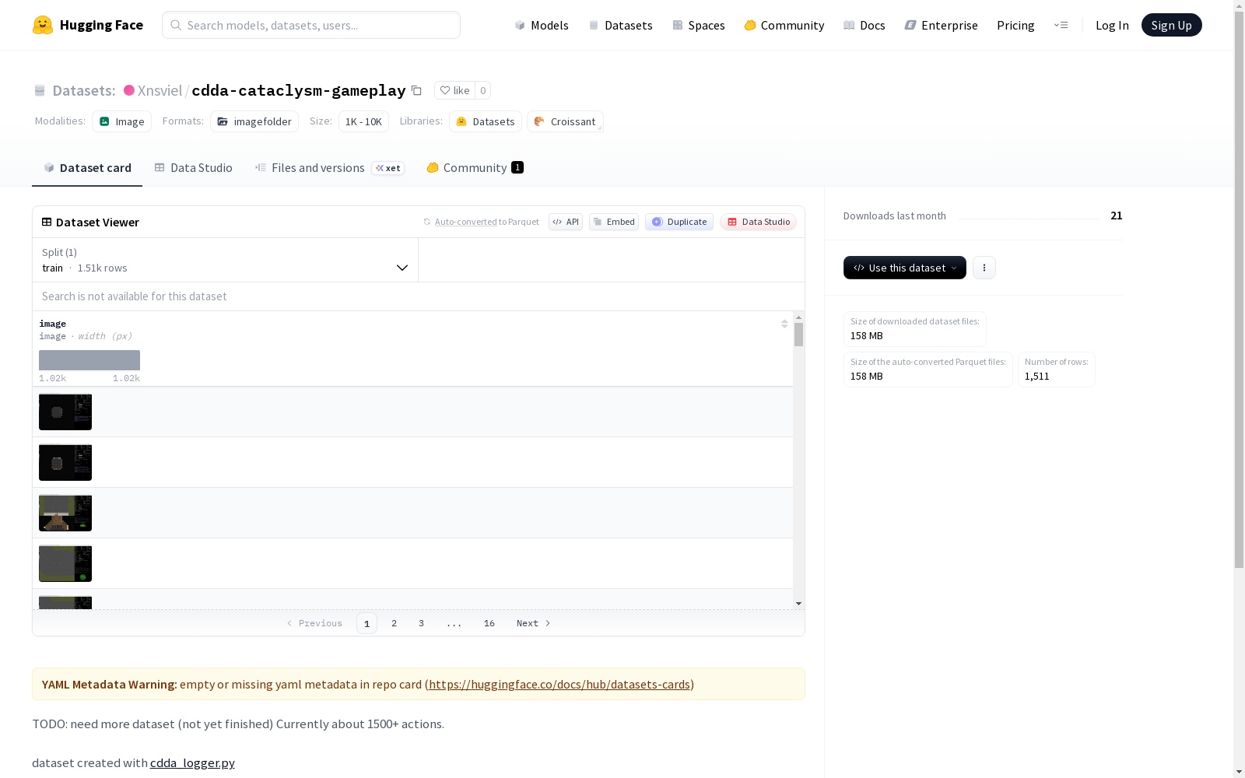The width and height of the screenshot is (1245, 778).
Task: Click the imagefolder format tag
Action: 254,121
